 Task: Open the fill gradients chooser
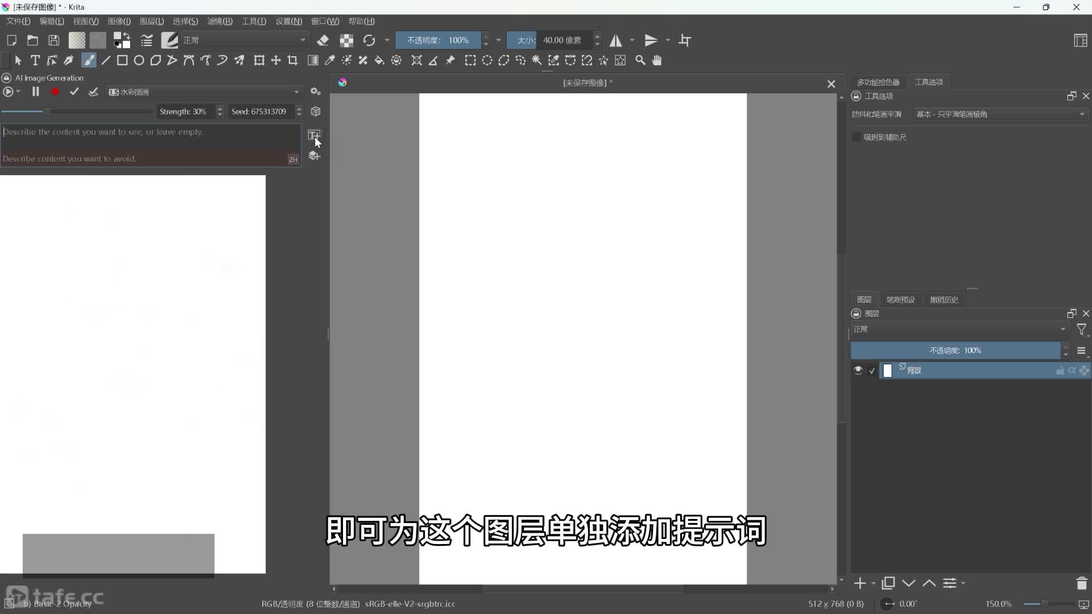coord(77,40)
